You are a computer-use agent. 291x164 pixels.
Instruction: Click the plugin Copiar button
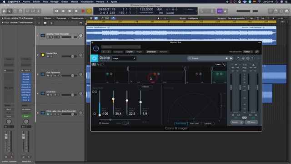click(x=130, y=51)
